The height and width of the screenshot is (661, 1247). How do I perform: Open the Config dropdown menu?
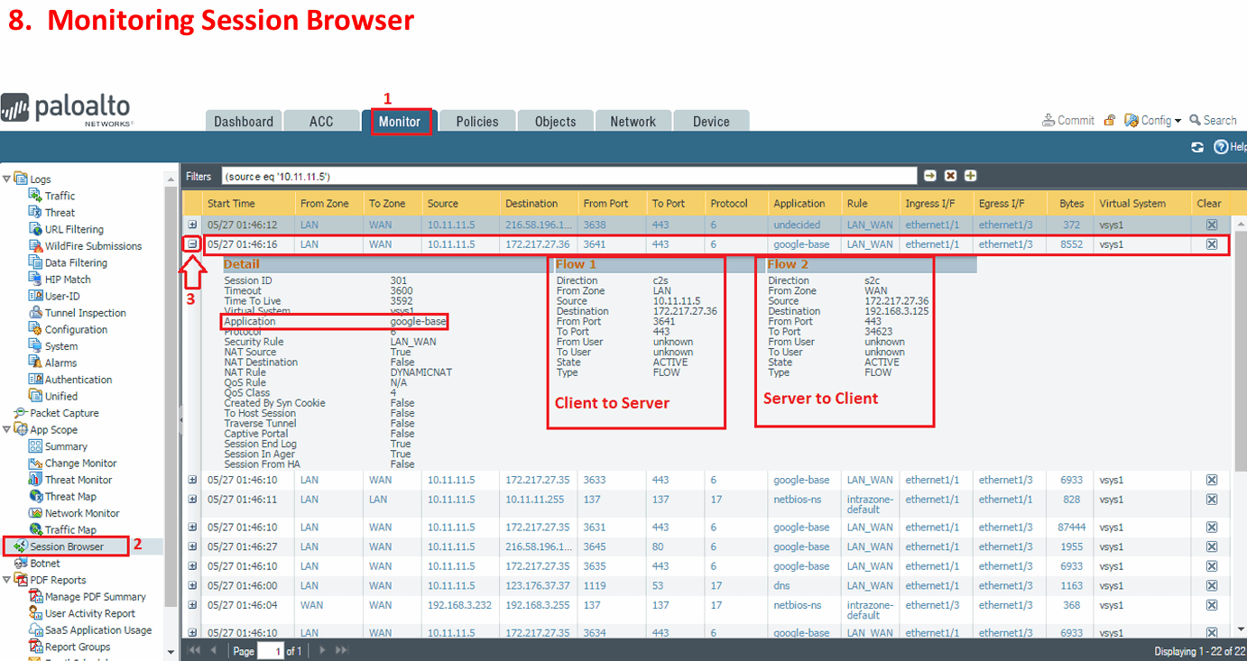(x=1153, y=120)
